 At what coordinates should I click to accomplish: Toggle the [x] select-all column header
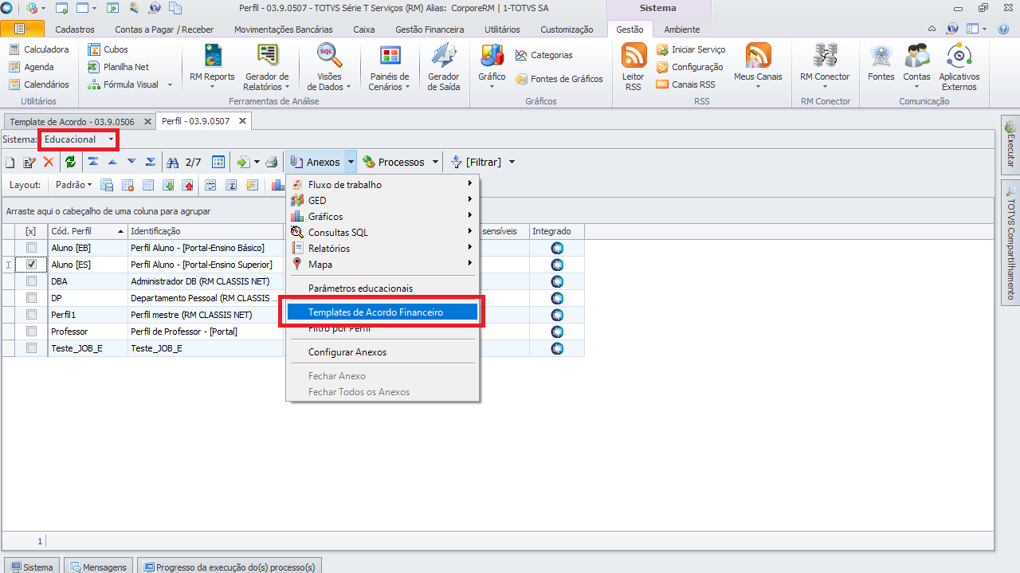coord(31,231)
